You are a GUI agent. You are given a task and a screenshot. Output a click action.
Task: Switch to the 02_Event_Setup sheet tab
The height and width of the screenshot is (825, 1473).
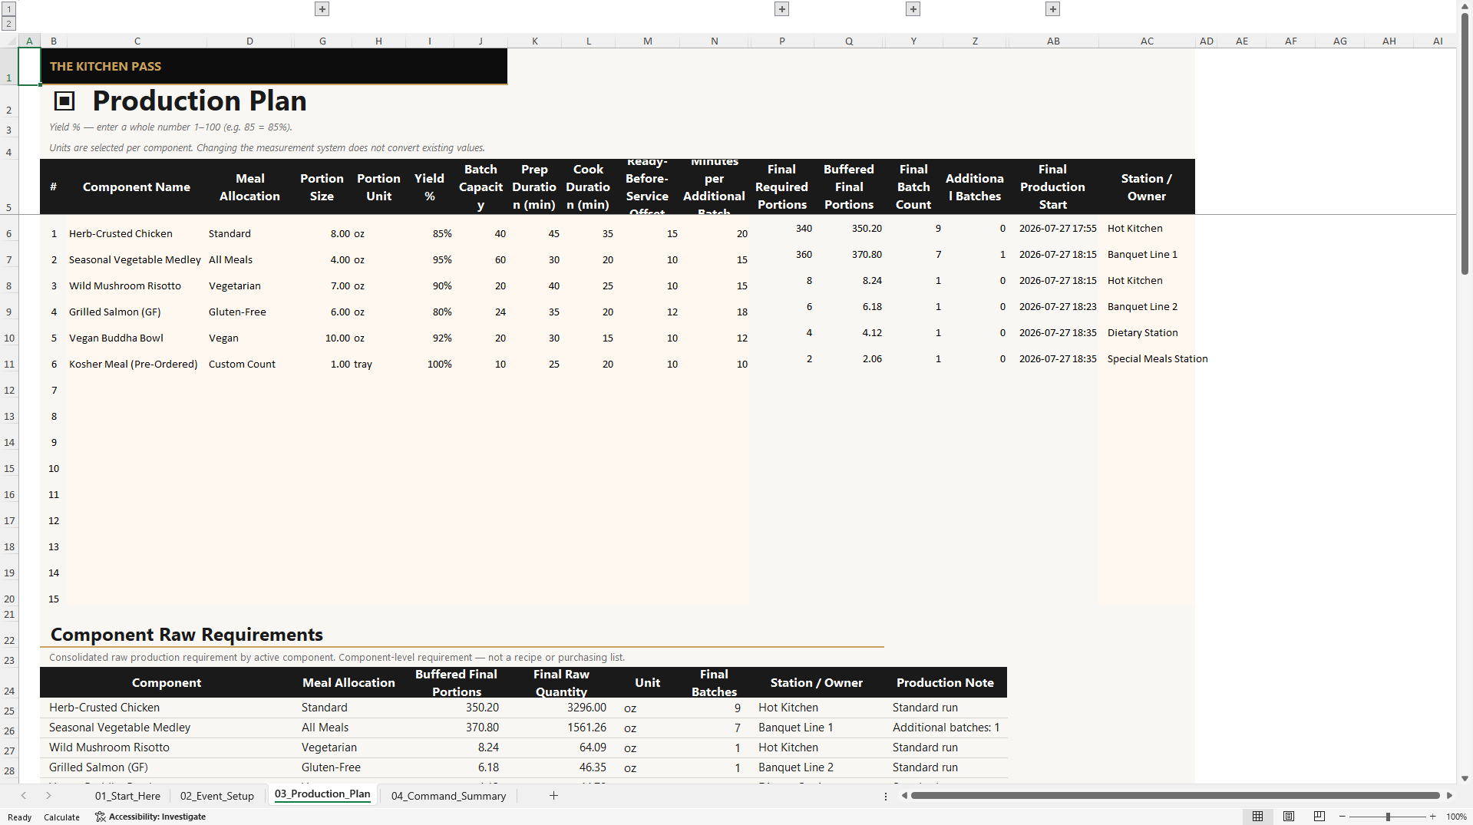[217, 796]
